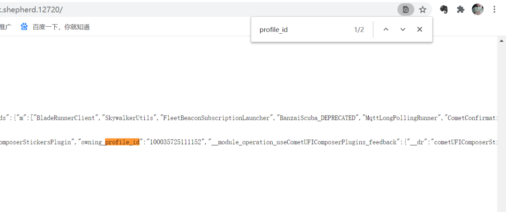The image size is (506, 212).
Task: Click the find-in-page lens icon in address bar
Action: point(406,9)
